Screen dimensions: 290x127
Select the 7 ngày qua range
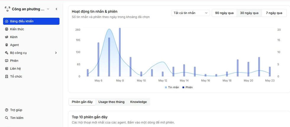[274, 13]
